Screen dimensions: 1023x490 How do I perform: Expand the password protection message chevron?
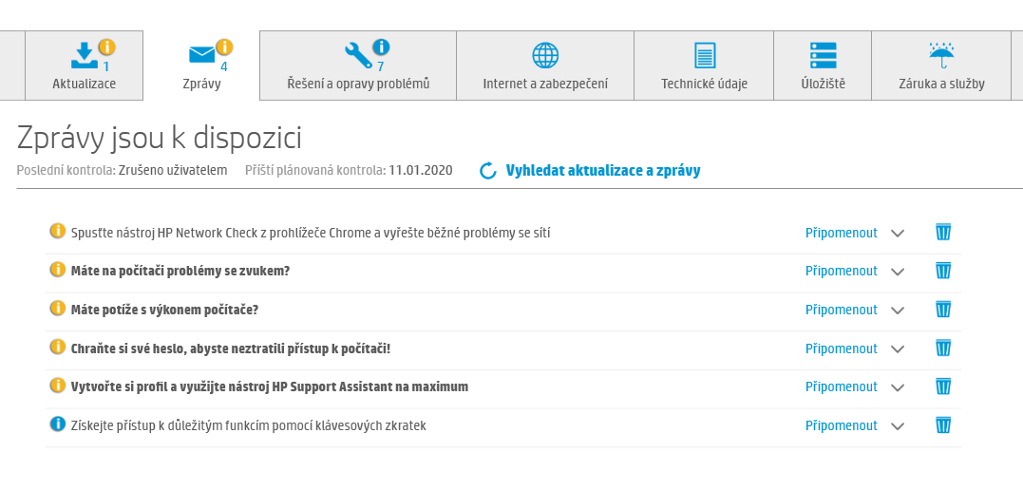[x=898, y=349]
